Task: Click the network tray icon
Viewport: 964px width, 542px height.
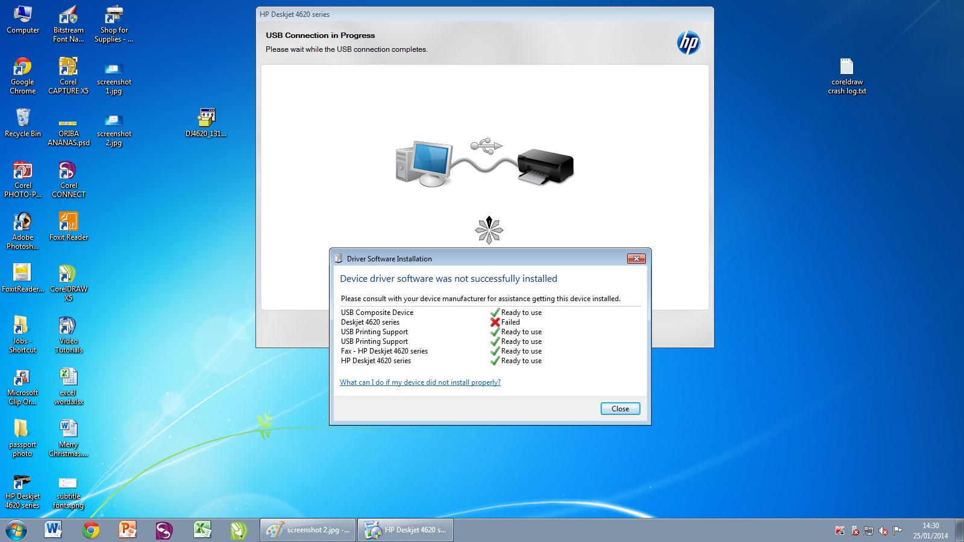Action: 868,531
